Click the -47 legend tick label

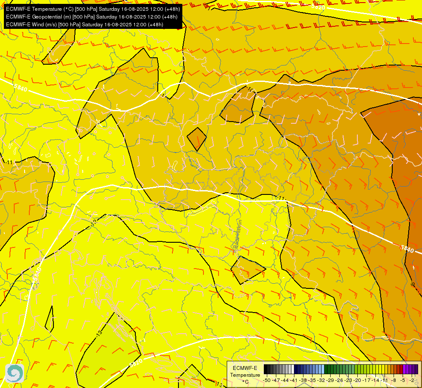click(x=275, y=380)
